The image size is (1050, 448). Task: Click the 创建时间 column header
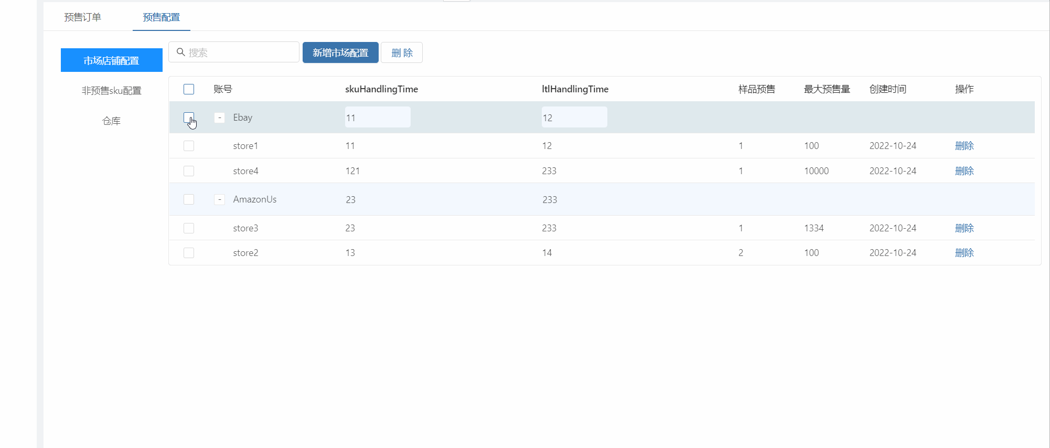888,89
